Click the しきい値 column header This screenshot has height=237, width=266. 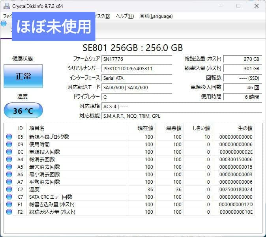click(x=198, y=128)
